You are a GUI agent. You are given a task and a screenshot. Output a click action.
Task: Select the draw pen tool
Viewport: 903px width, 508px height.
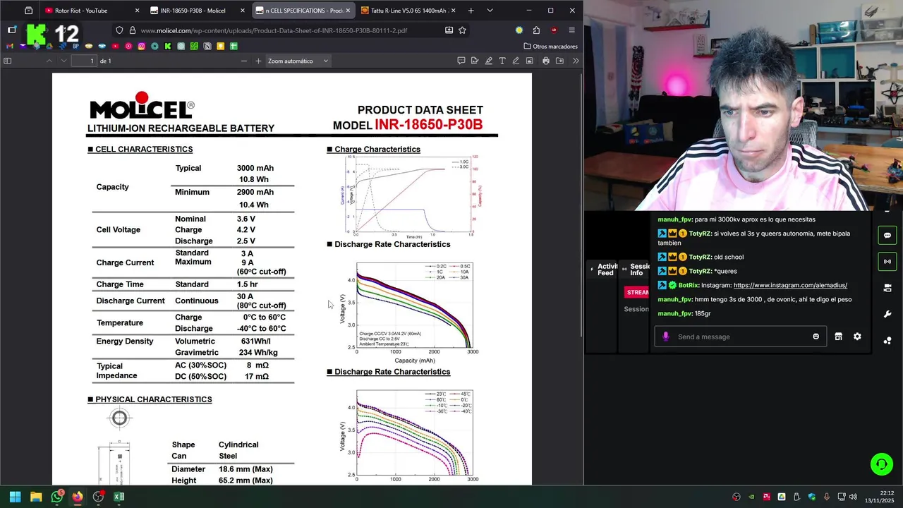516,61
